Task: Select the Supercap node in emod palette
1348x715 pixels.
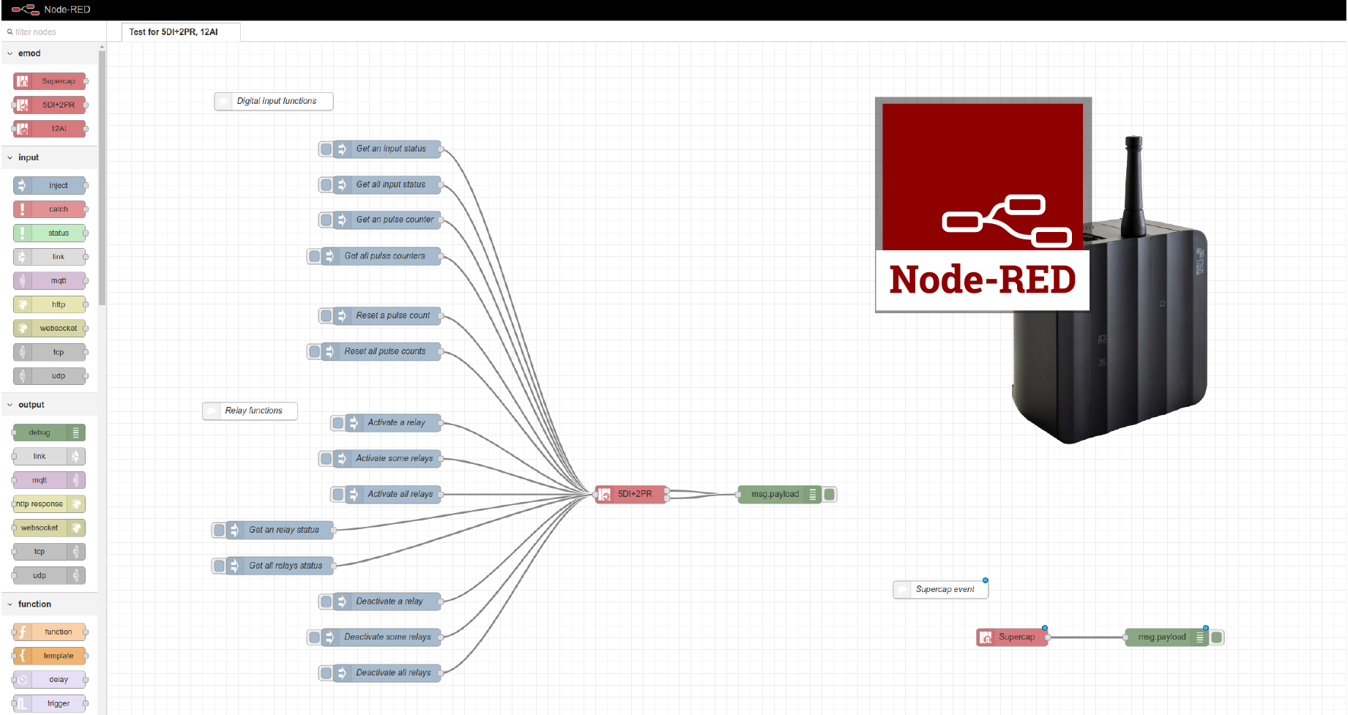Action: [x=50, y=81]
